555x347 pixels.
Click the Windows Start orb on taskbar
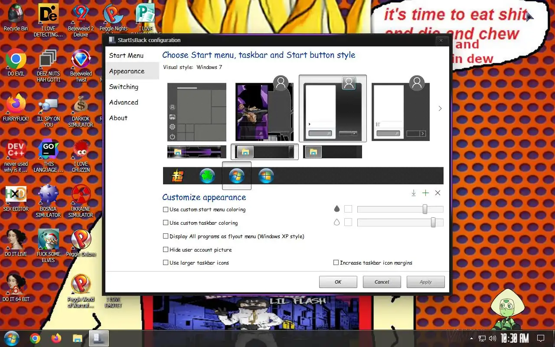(x=11, y=338)
